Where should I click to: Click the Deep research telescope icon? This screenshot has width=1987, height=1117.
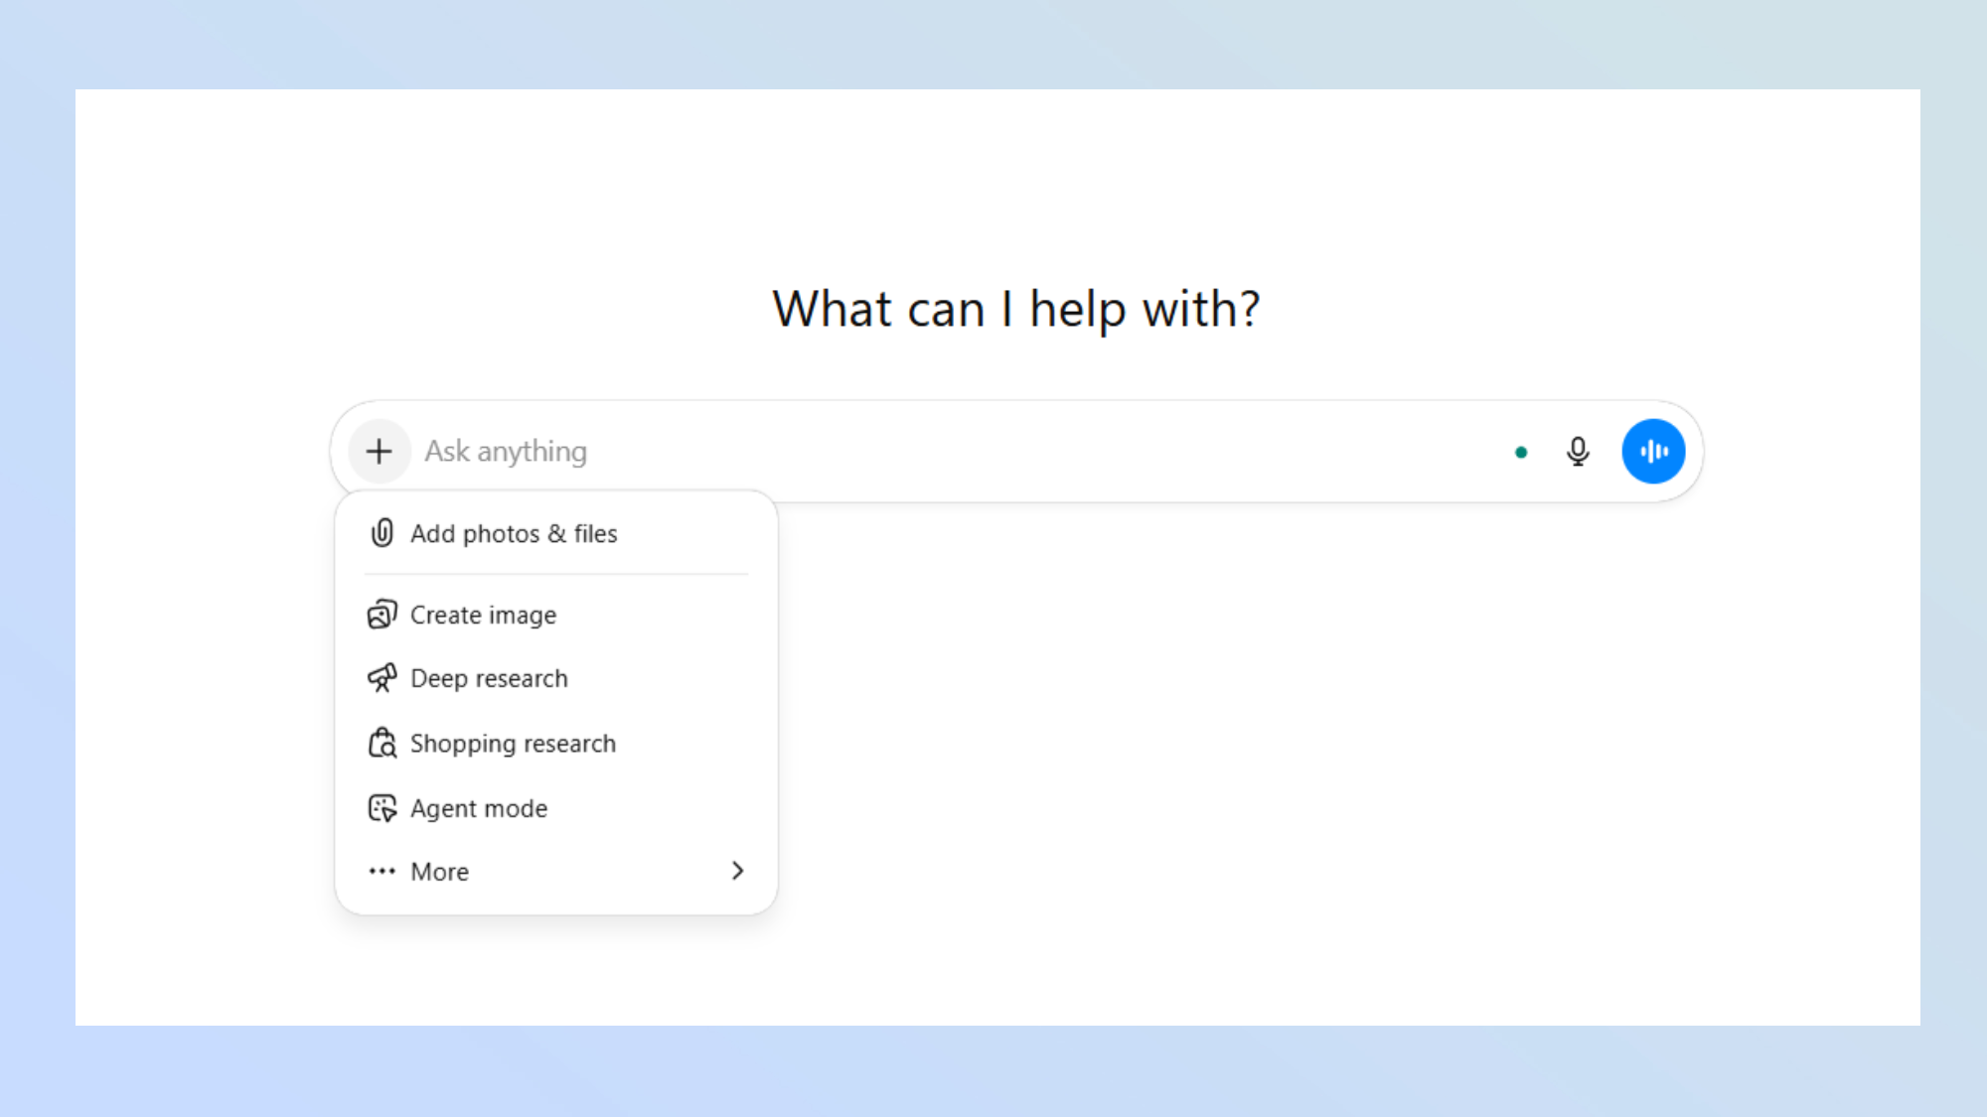pos(382,678)
